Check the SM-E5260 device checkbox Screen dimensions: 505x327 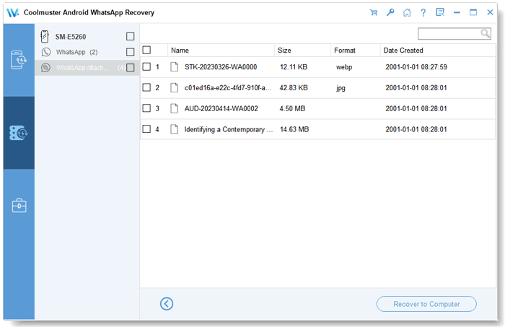pyautogui.click(x=130, y=37)
